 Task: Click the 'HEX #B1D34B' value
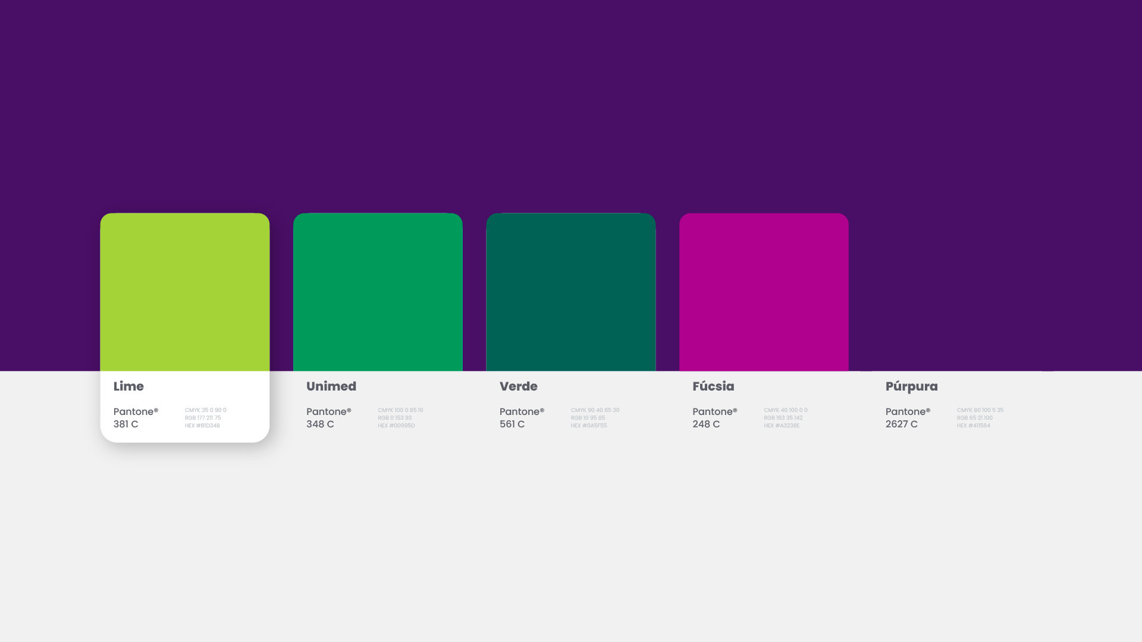click(x=202, y=426)
